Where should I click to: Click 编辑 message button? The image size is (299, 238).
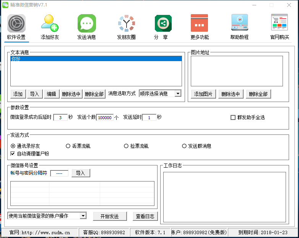pyautogui.click(x=52, y=94)
